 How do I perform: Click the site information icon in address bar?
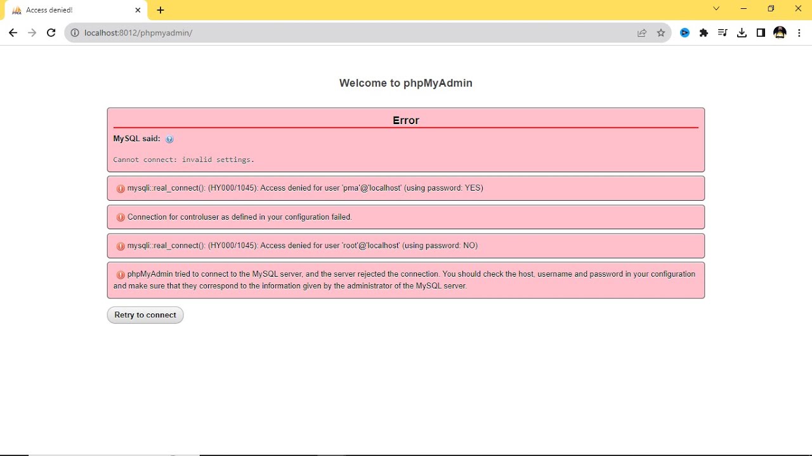click(75, 32)
